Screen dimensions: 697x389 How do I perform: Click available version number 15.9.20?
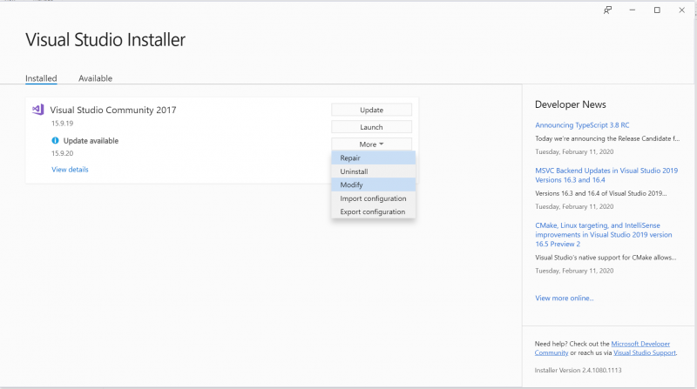62,153
